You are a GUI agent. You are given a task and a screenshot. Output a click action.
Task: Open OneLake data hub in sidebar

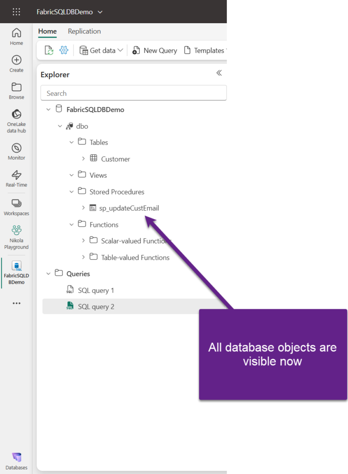[16, 121]
